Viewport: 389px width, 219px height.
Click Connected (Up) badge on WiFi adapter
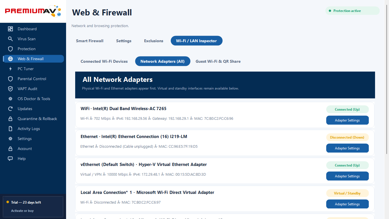[347, 109]
